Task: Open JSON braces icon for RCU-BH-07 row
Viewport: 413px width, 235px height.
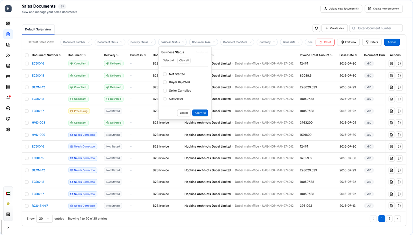Action: pyautogui.click(x=399, y=206)
